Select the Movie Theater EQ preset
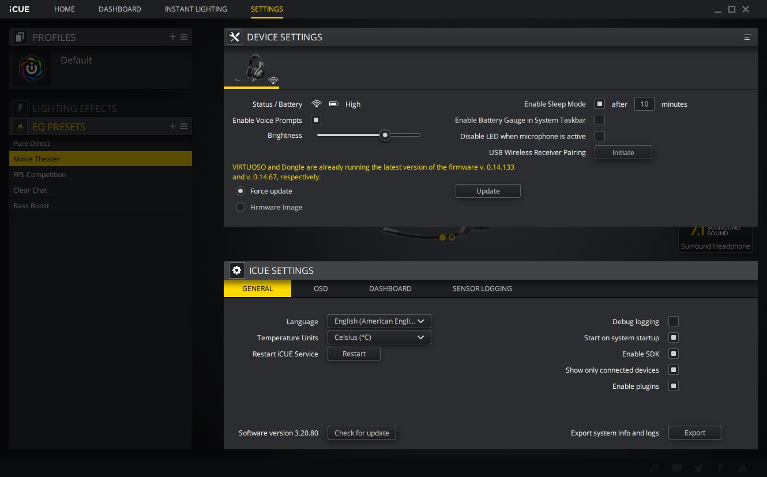The width and height of the screenshot is (767, 477). point(100,159)
